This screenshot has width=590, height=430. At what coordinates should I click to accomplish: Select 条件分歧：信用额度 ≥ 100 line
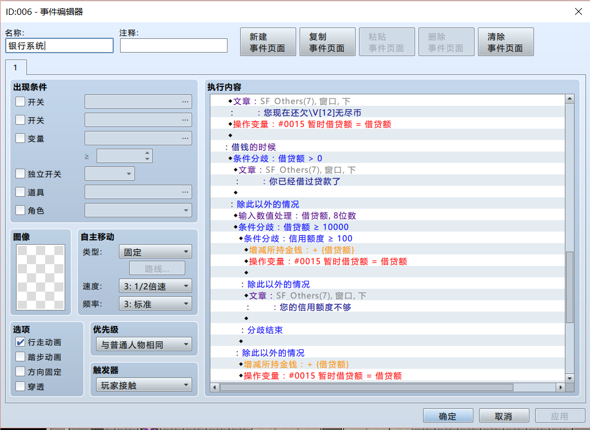click(388, 238)
